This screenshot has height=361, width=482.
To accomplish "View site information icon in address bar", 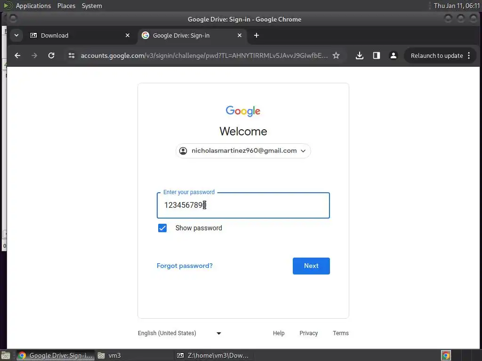I will pos(72,55).
